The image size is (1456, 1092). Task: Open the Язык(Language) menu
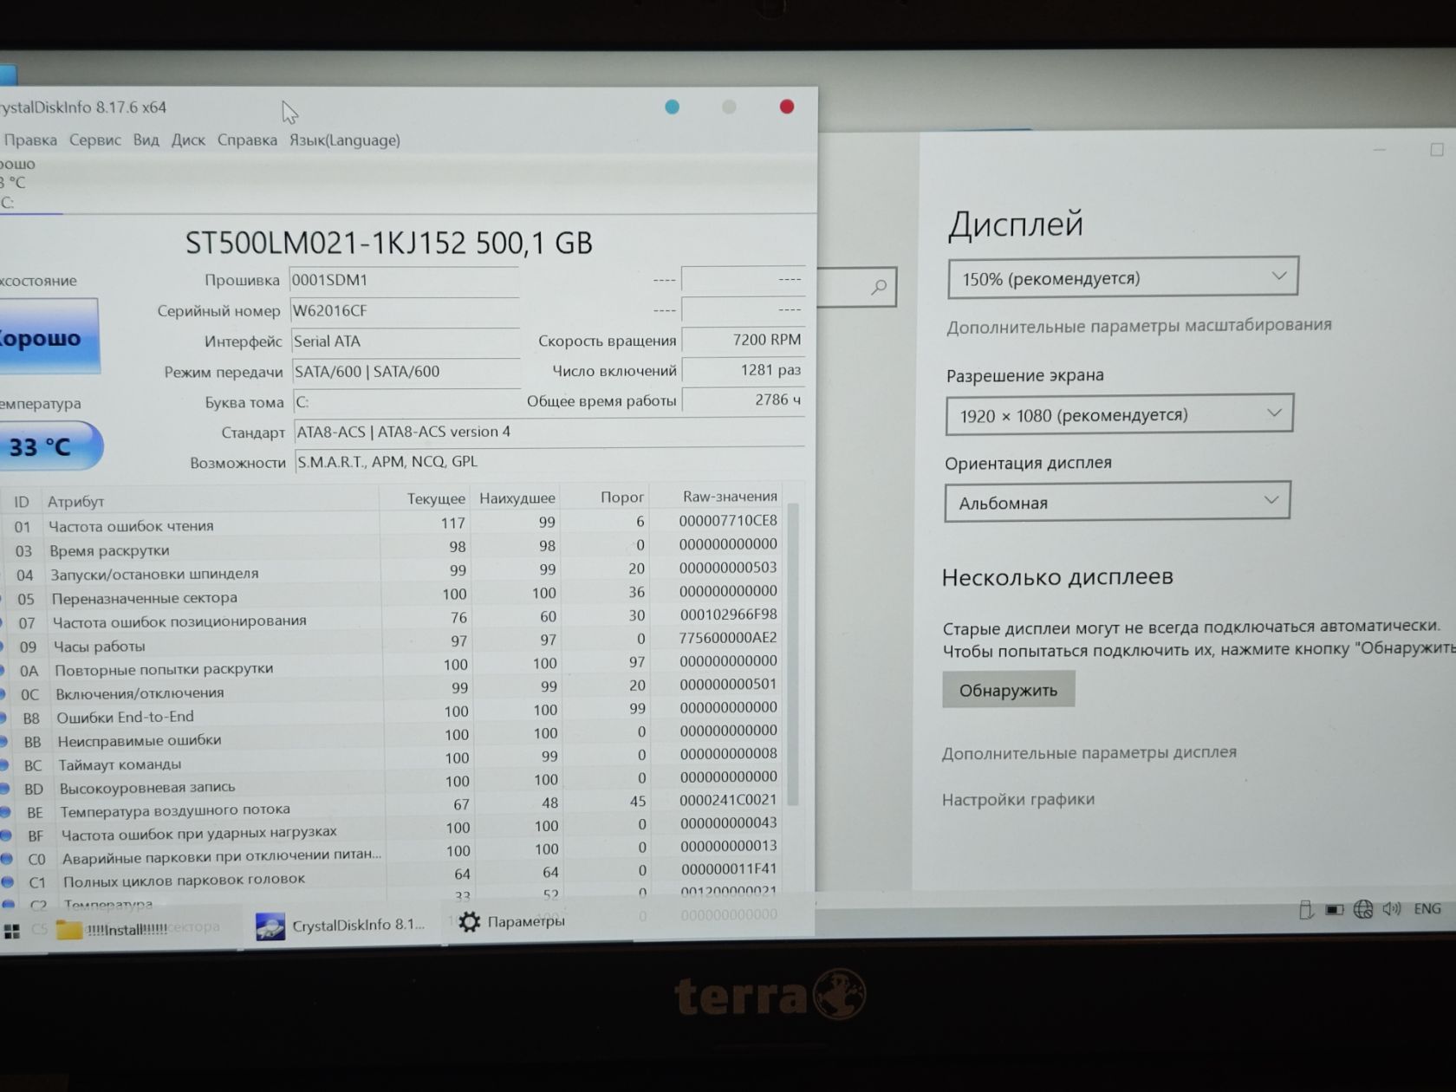344,140
